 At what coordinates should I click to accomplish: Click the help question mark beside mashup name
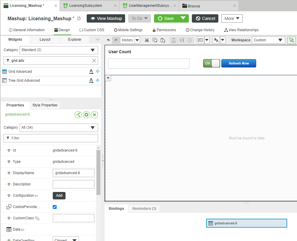pyautogui.click(x=79, y=18)
